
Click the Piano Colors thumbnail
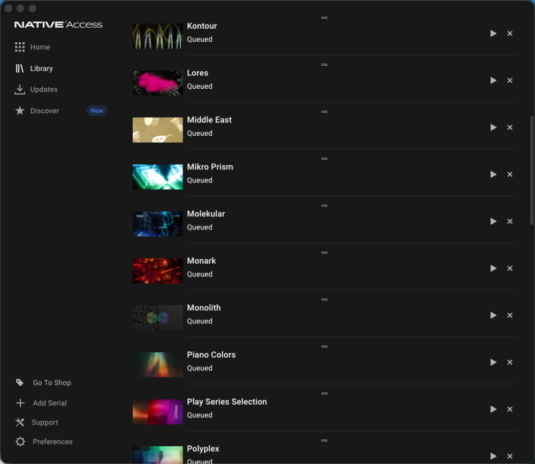[x=158, y=365]
